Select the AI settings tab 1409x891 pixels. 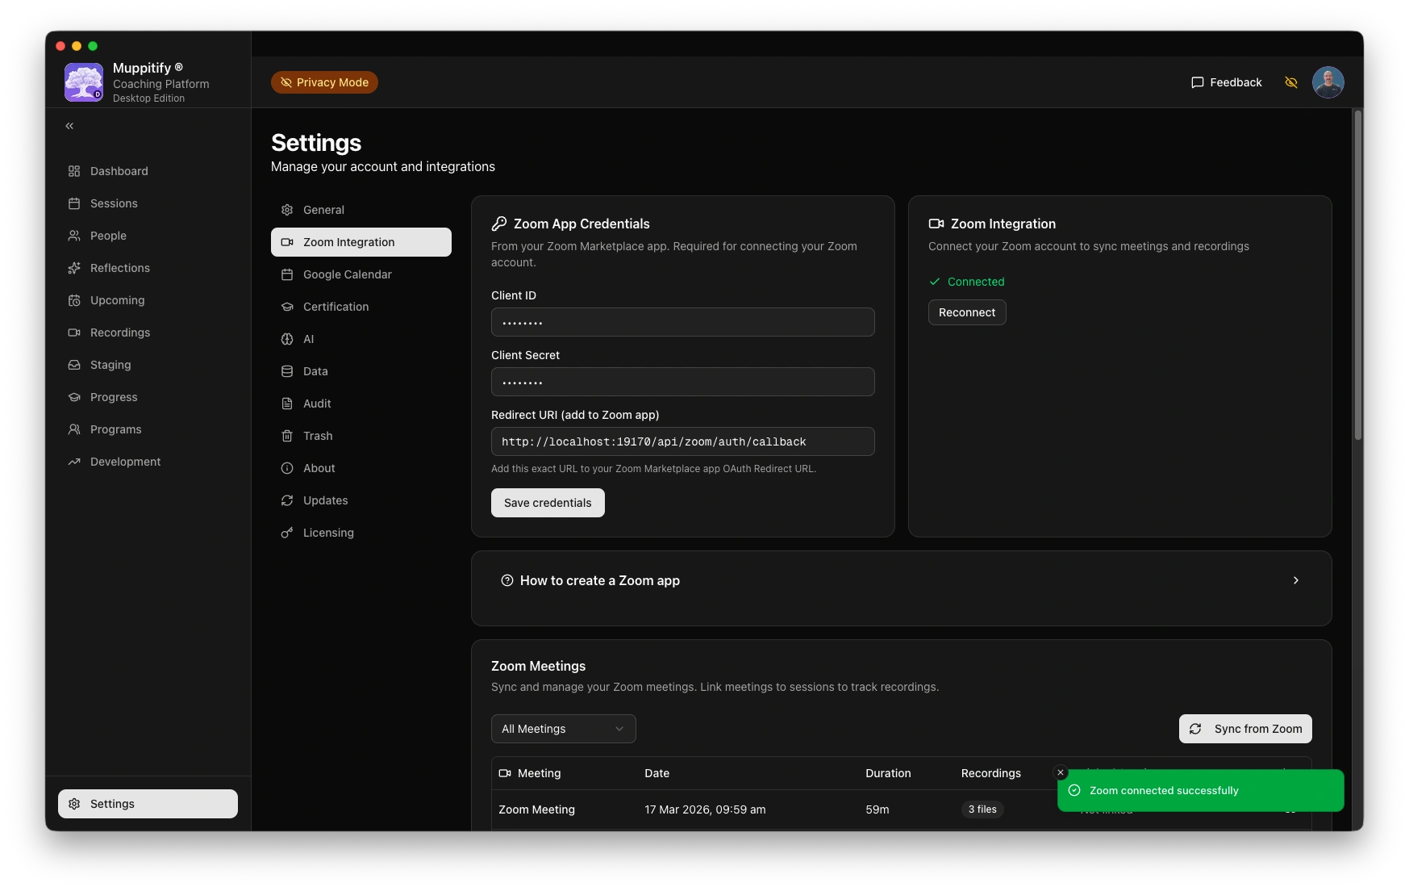click(x=308, y=339)
